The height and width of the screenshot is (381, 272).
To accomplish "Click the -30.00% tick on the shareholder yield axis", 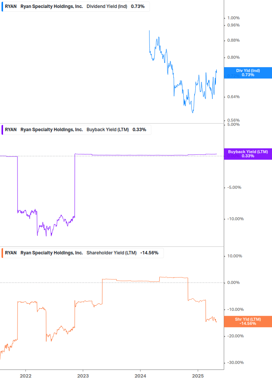I will (x=235, y=362).
